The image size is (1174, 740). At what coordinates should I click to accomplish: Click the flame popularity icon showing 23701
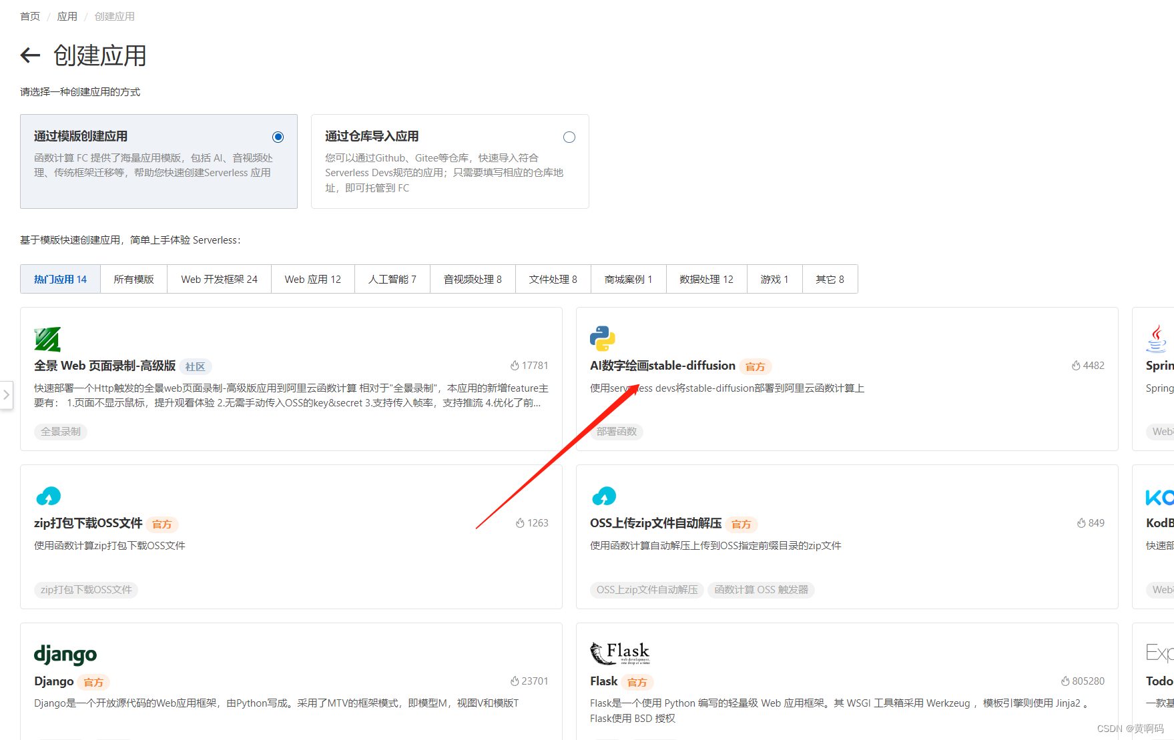[515, 681]
